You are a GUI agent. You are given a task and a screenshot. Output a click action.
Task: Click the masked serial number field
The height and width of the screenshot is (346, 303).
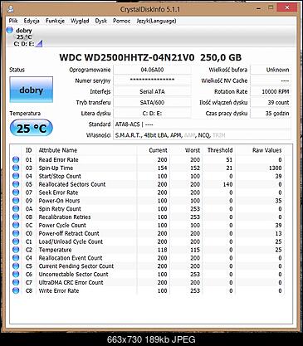(x=152, y=80)
